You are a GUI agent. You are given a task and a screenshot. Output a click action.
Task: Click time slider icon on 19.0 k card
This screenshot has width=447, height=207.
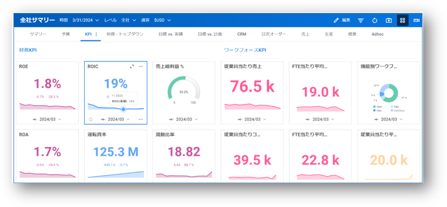click(x=308, y=119)
